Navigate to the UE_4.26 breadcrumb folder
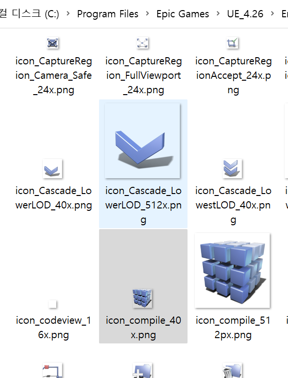Viewport: 288px width, 378px height. 245,14
